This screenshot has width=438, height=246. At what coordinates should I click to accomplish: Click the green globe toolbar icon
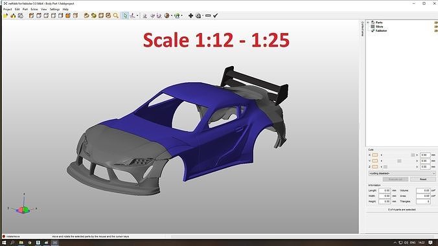(177, 16)
